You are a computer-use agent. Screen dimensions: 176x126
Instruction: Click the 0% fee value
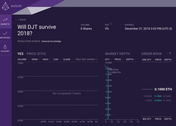click(107, 29)
